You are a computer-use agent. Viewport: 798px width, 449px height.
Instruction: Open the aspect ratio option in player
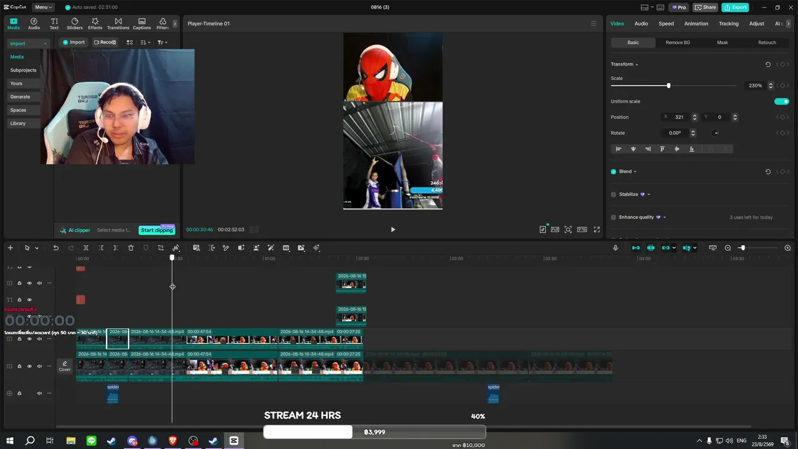[x=582, y=229]
